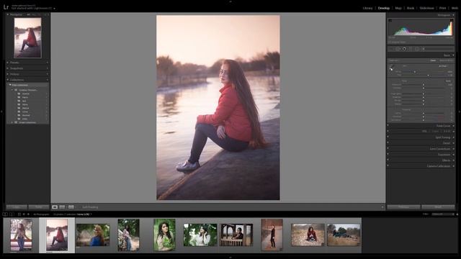
Task: Toggle Effects panel on/off switch
Action: point(388,160)
